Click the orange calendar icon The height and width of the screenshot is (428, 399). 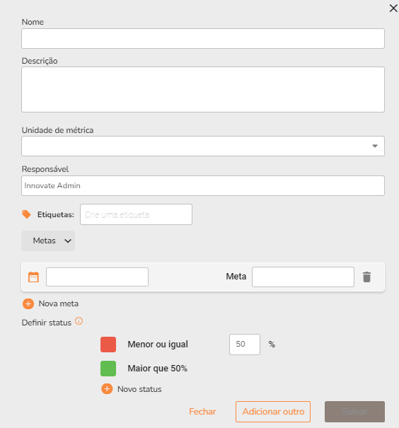coord(33,277)
